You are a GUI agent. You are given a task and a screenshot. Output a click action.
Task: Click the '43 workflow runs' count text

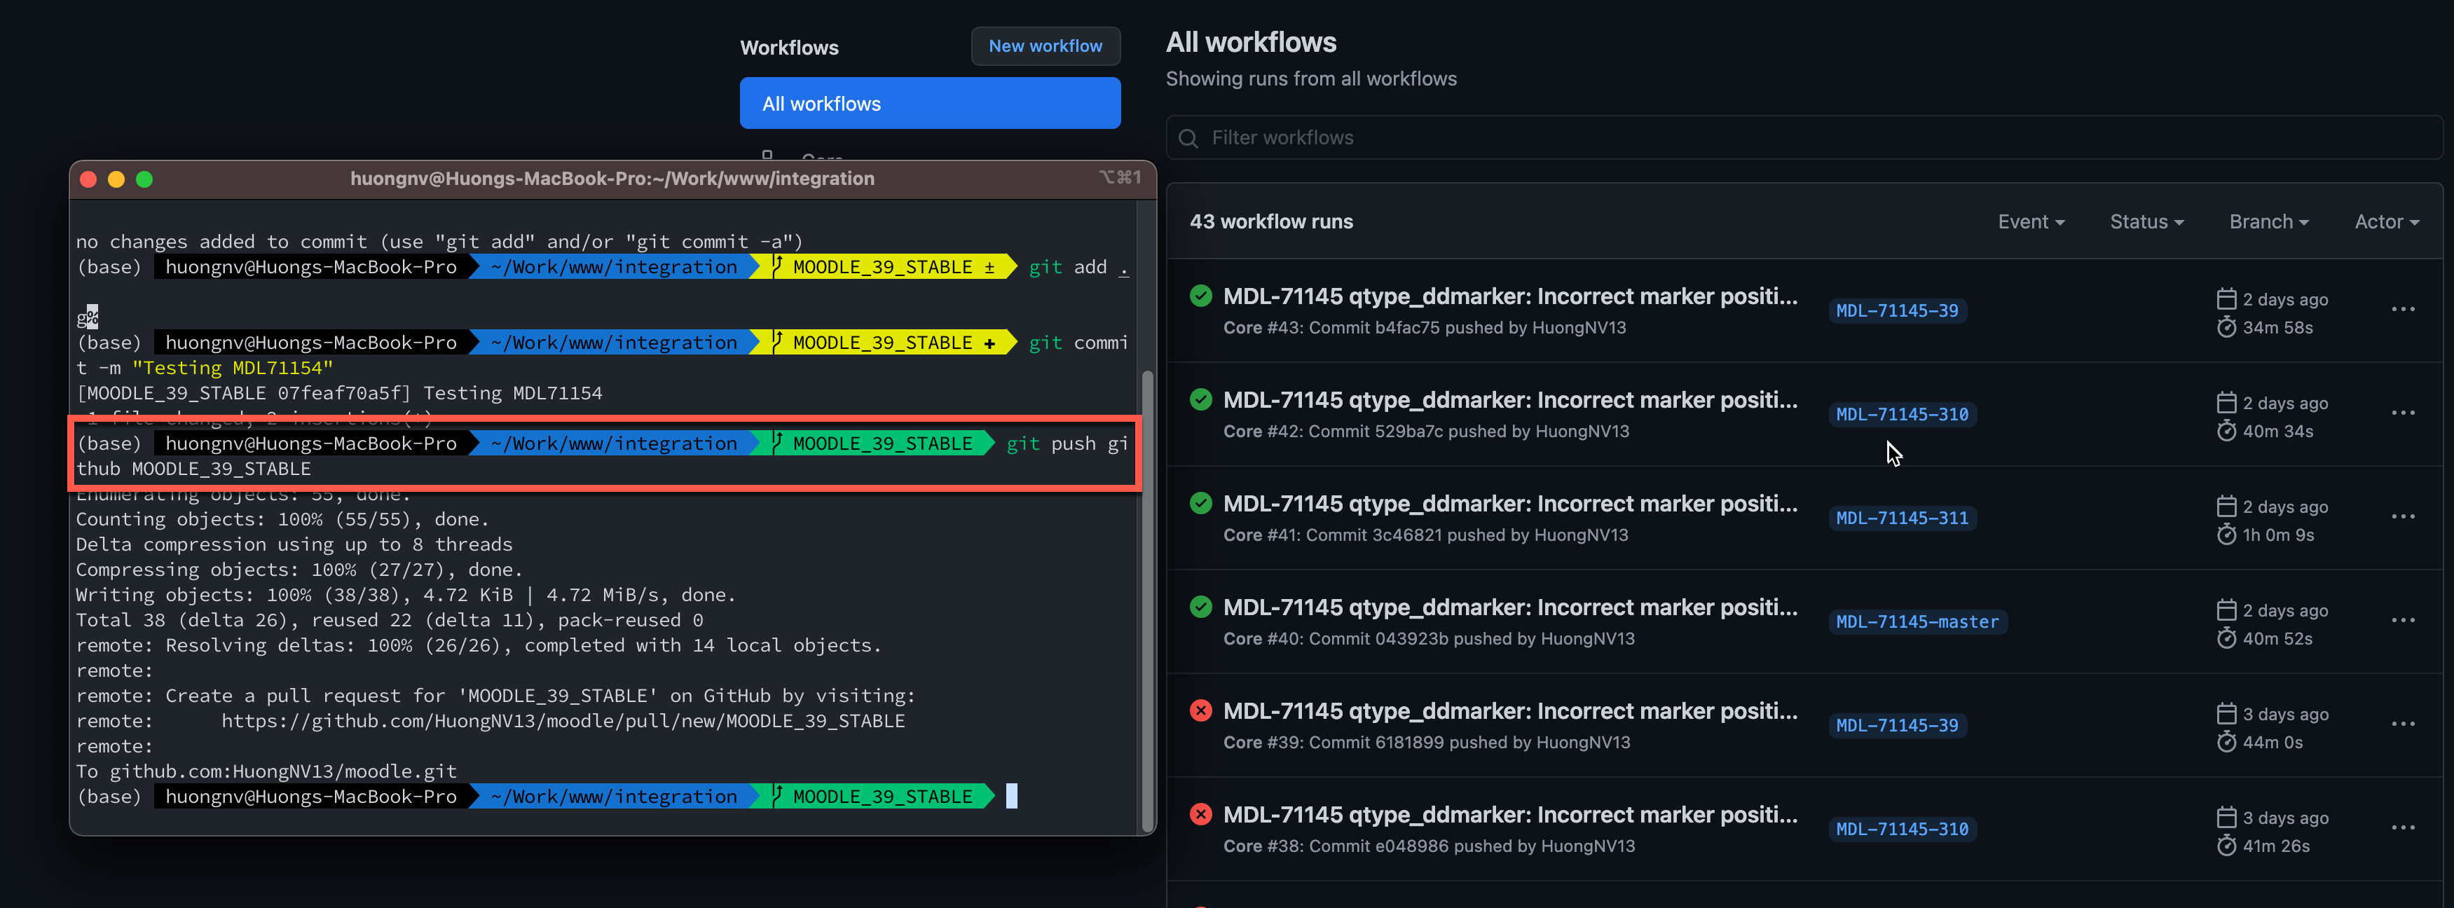click(x=1271, y=222)
